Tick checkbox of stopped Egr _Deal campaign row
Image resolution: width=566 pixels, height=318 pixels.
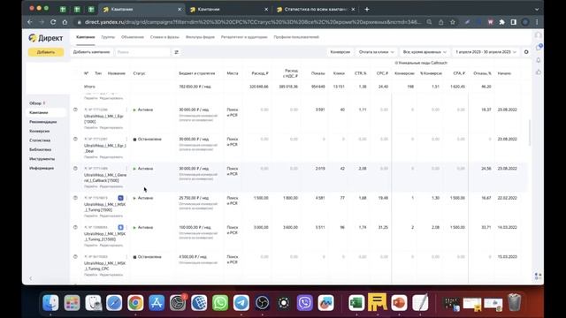click(75, 140)
